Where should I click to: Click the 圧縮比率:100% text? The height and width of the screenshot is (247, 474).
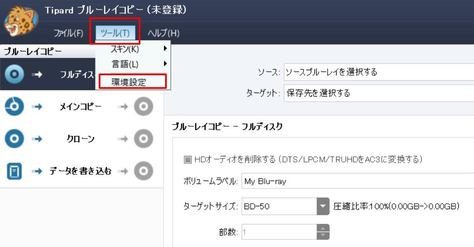[x=396, y=206]
